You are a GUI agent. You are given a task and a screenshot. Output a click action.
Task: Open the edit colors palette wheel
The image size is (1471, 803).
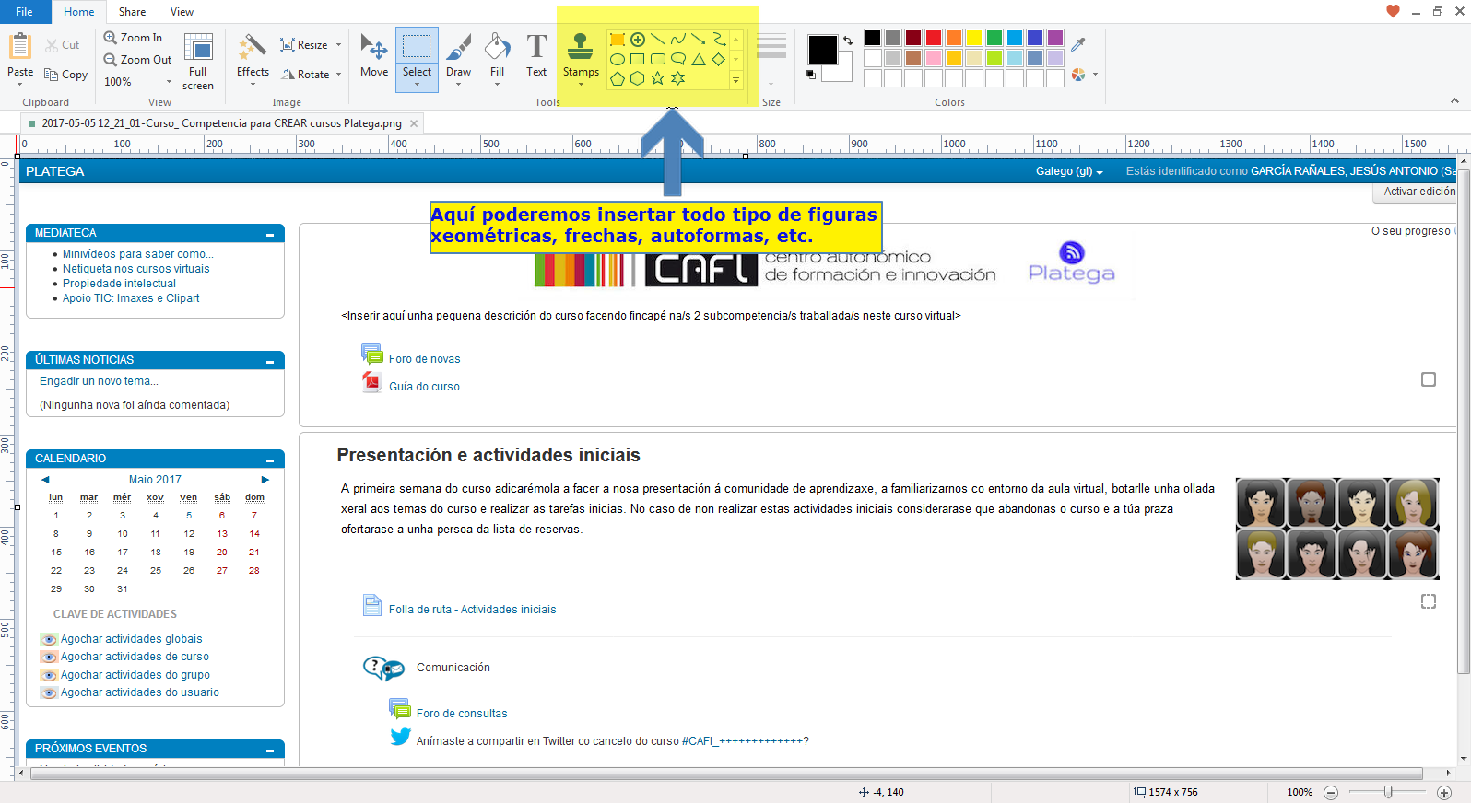1078,75
